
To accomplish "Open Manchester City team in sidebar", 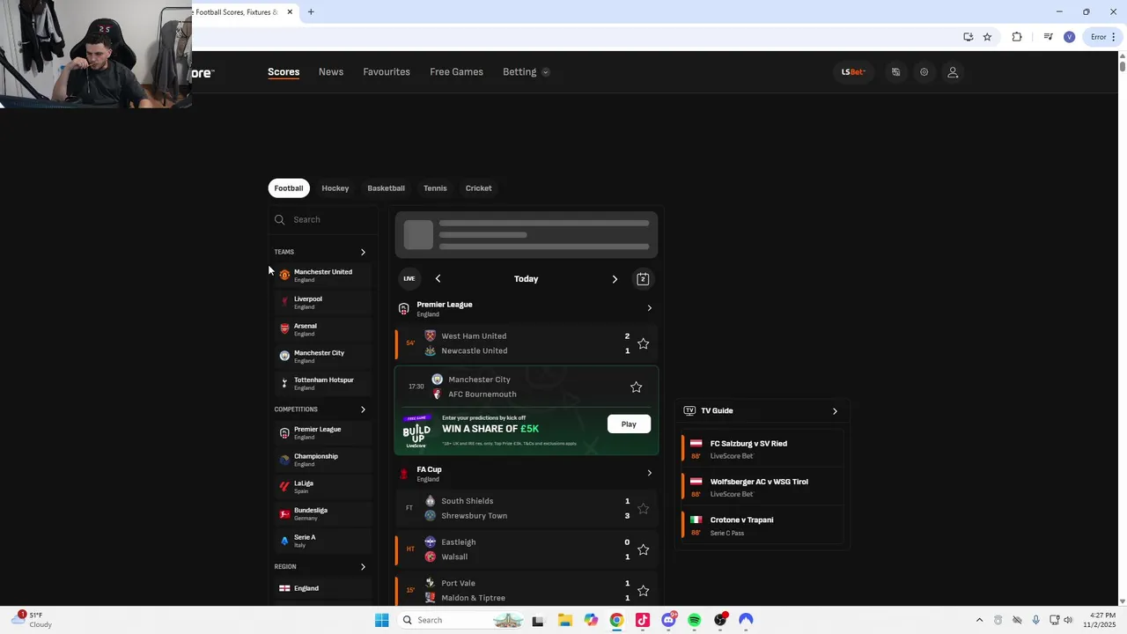I will (x=321, y=357).
